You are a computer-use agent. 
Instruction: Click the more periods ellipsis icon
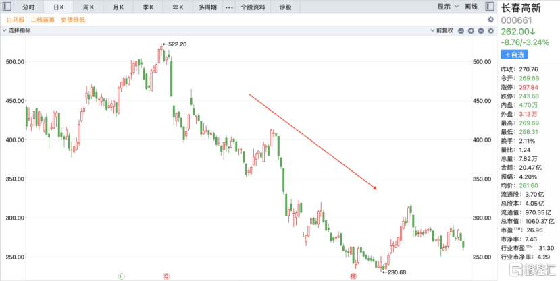[x=228, y=7]
